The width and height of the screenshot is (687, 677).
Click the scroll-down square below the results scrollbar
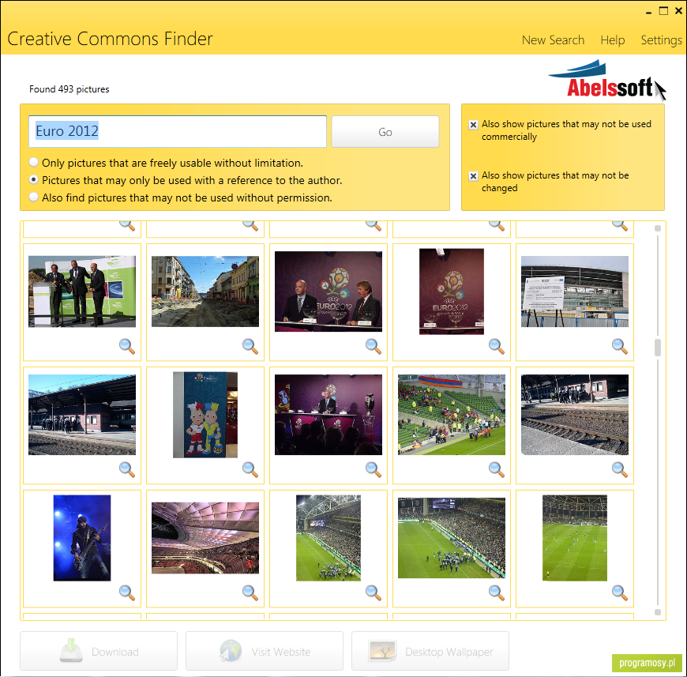click(x=658, y=612)
